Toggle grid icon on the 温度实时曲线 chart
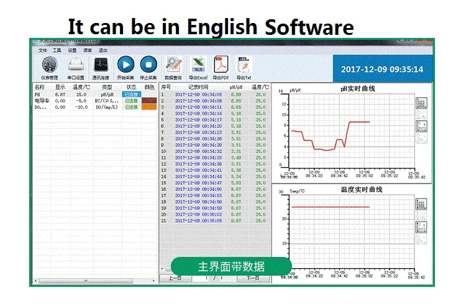Image resolution: width=466 pixels, height=308 pixels. click(421, 204)
